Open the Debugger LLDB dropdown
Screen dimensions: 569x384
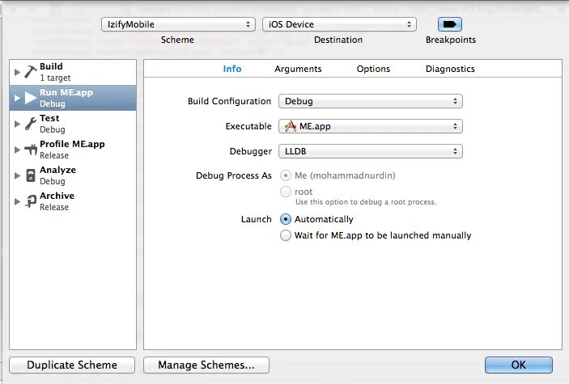371,151
